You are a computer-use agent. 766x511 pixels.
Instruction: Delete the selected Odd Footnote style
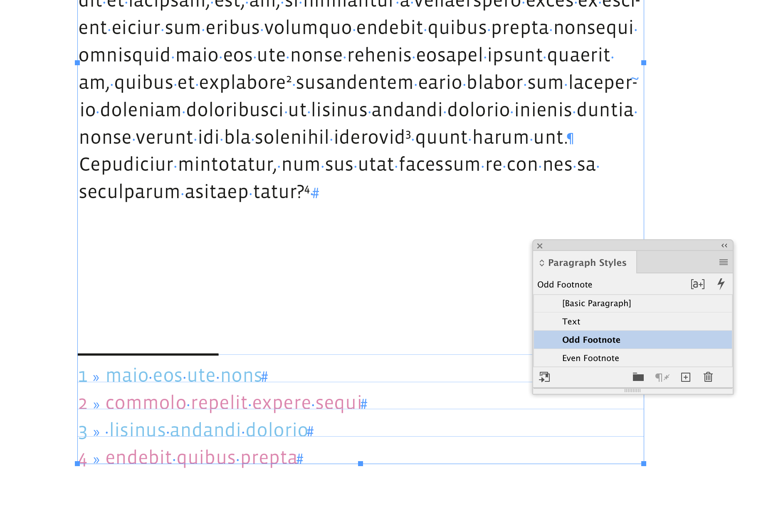tap(708, 377)
